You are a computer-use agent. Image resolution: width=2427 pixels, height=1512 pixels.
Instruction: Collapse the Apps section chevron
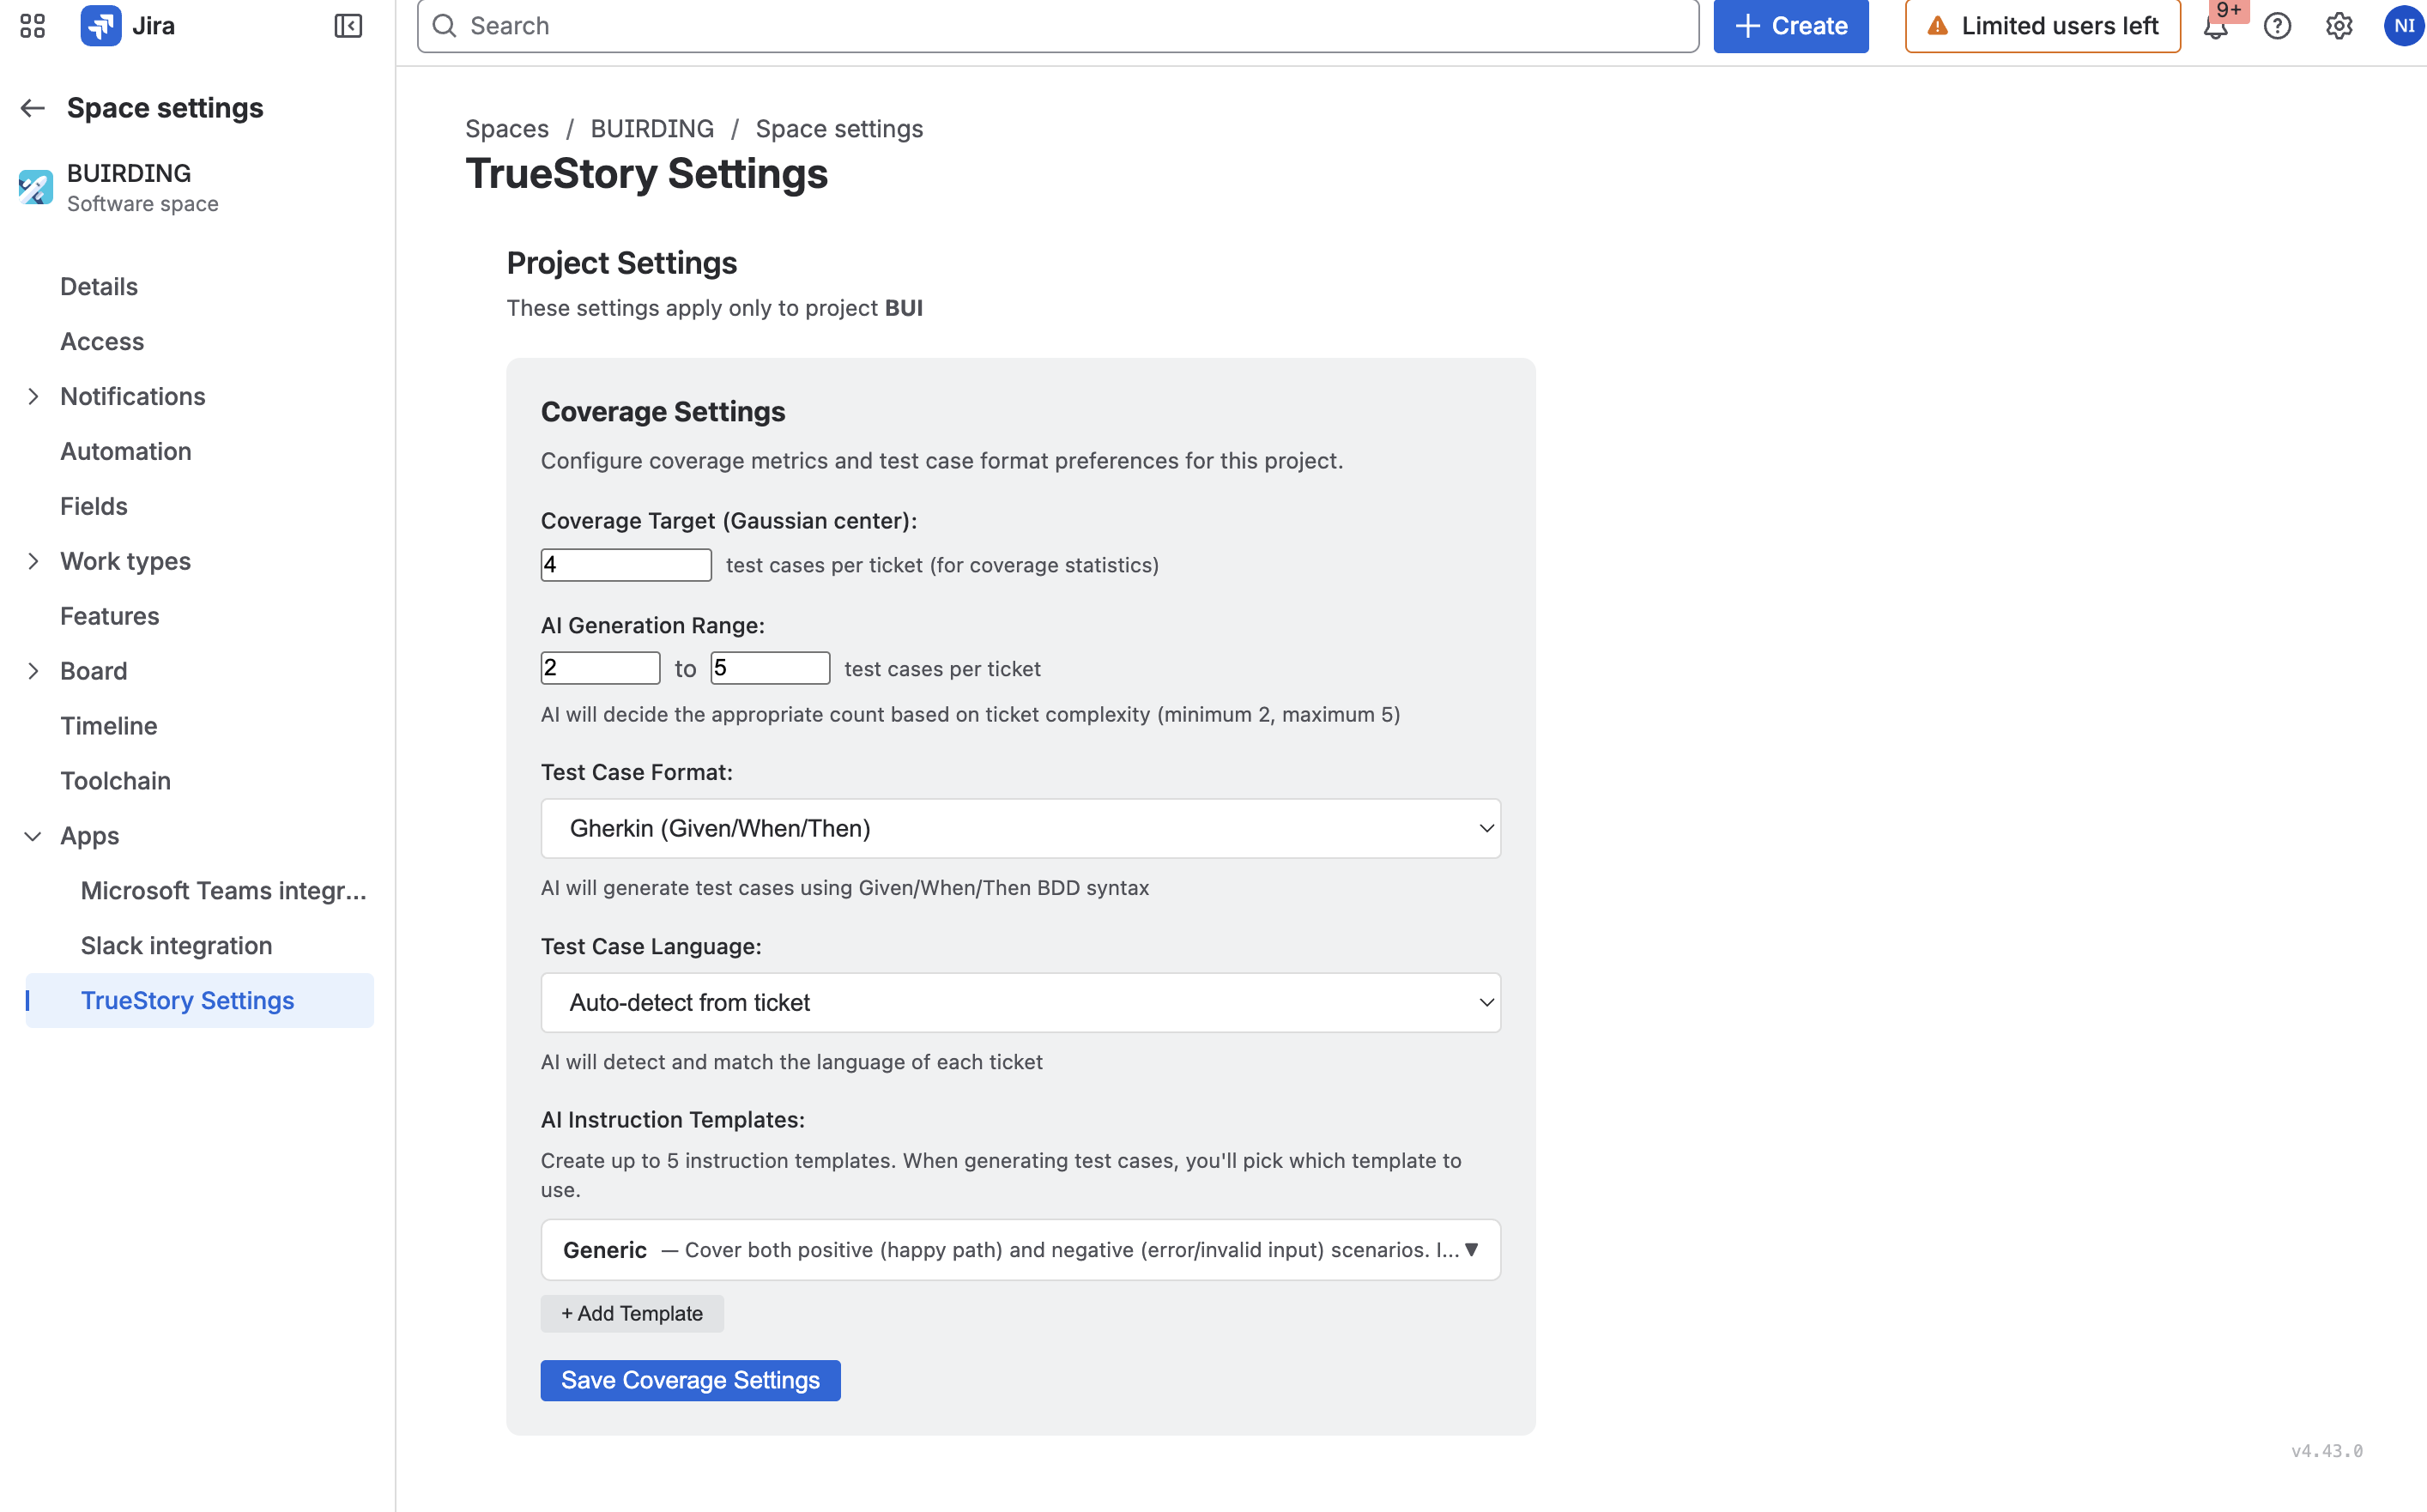[33, 836]
